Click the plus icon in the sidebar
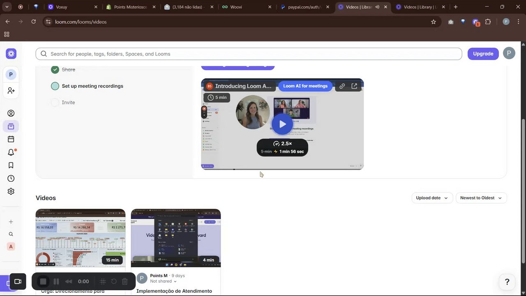526x296 pixels. click(11, 222)
